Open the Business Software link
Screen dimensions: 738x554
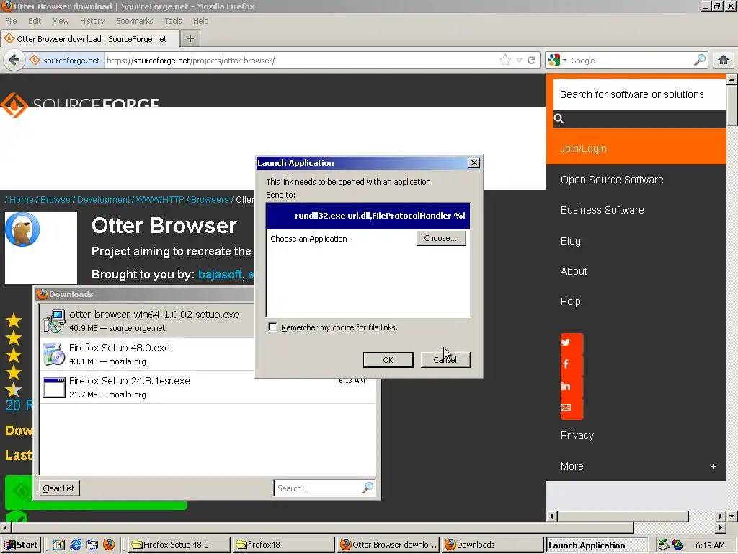[x=602, y=210]
